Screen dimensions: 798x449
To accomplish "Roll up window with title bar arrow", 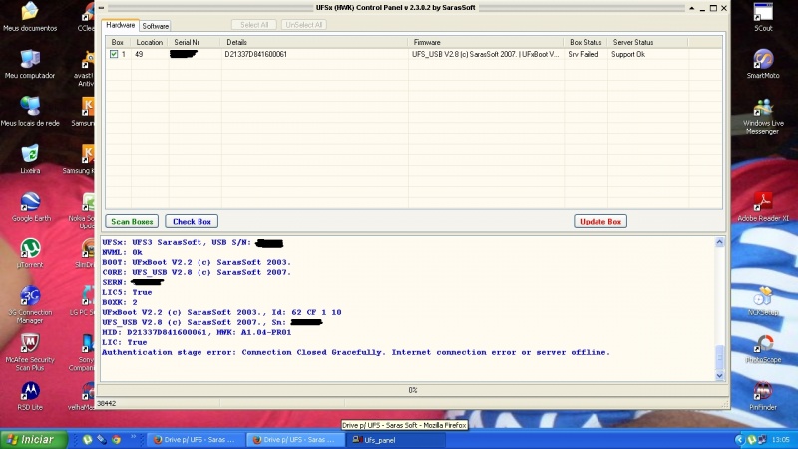I will pos(691,8).
